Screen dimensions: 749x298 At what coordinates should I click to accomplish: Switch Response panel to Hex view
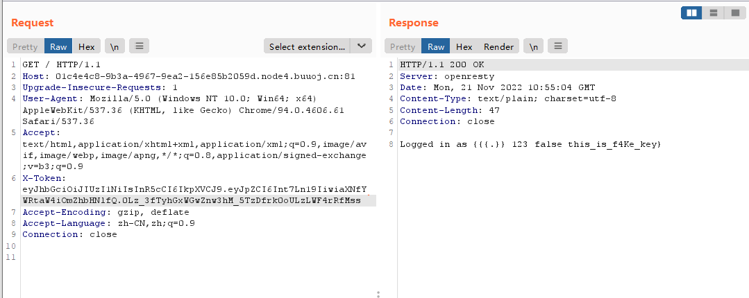pyautogui.click(x=464, y=46)
